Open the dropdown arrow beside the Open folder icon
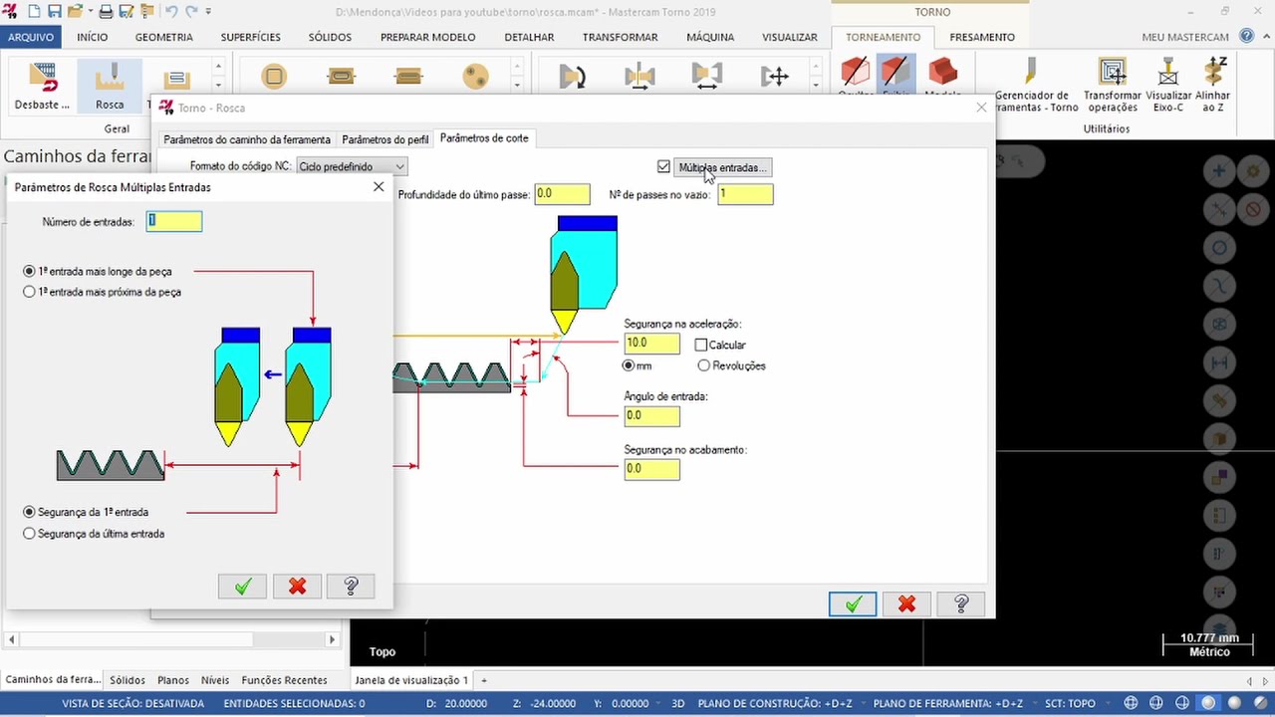 tap(89, 12)
